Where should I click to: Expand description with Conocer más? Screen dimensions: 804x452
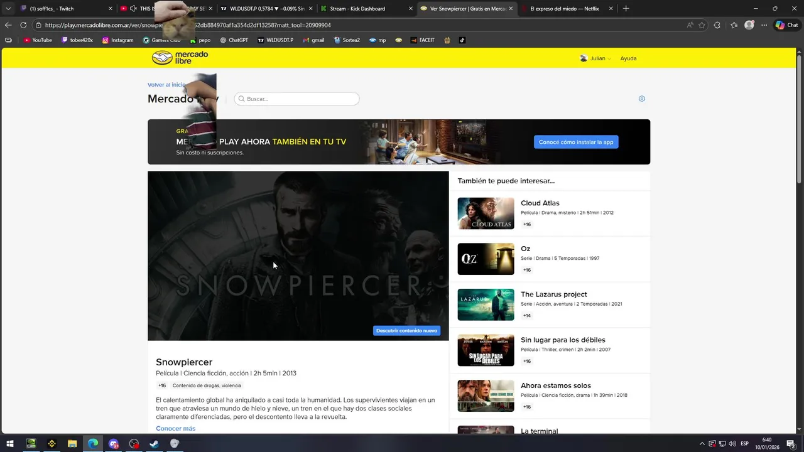(x=175, y=428)
